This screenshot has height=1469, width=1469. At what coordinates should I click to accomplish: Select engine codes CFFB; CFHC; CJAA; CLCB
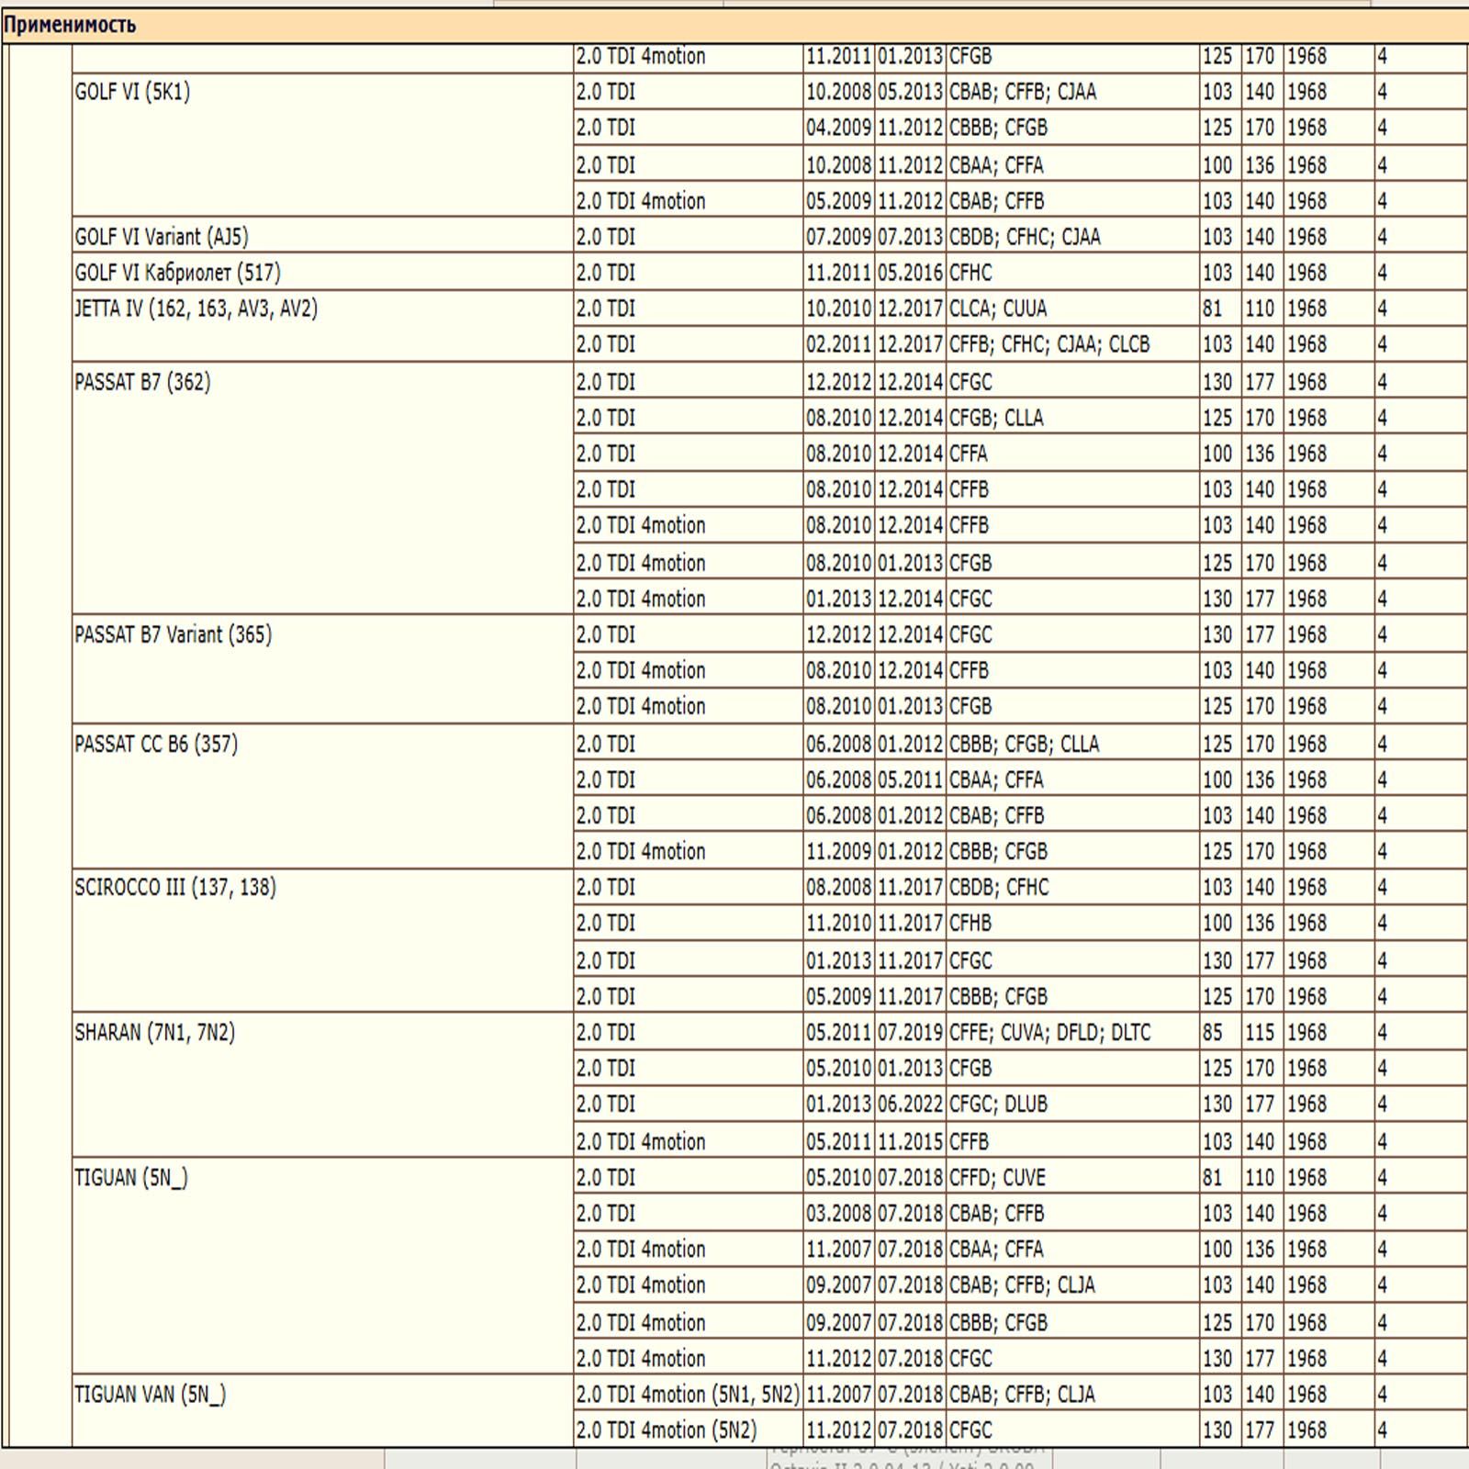(x=1048, y=344)
